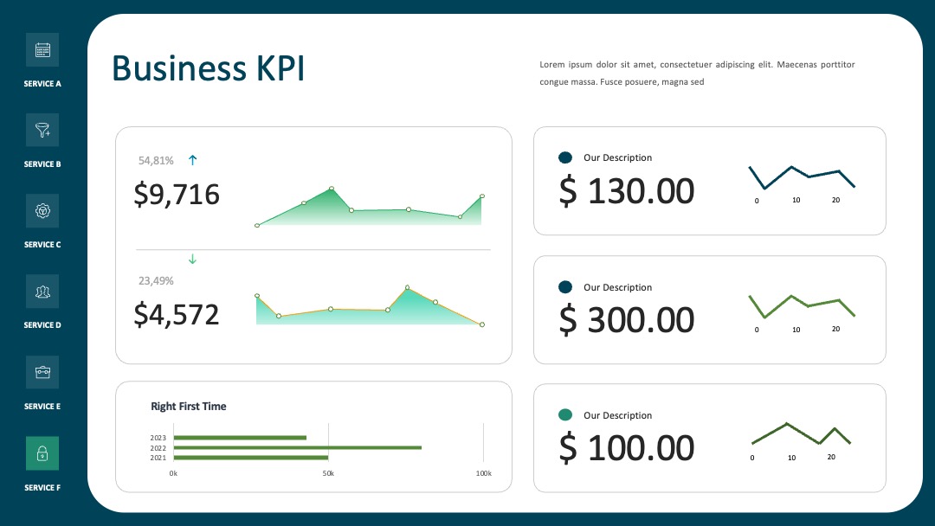Select the SERVICE F label in sidebar
The height and width of the screenshot is (526, 935).
(x=42, y=488)
